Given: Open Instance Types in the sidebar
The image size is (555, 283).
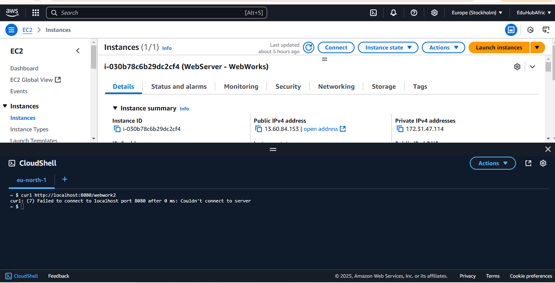Looking at the screenshot, I should coord(30,129).
